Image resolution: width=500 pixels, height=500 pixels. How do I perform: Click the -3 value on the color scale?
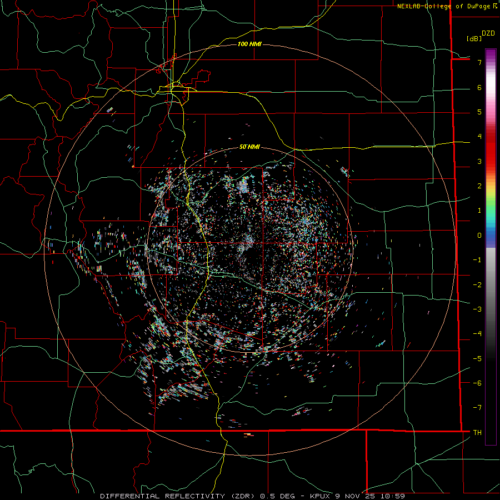point(477,309)
